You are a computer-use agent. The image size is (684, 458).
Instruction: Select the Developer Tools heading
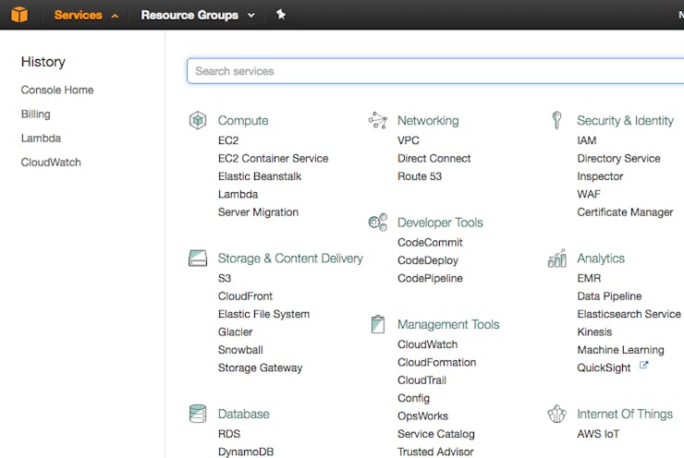(x=440, y=223)
